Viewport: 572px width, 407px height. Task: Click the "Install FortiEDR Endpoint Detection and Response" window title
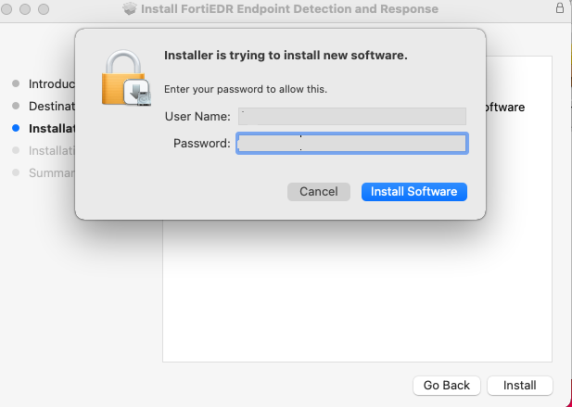coord(289,9)
